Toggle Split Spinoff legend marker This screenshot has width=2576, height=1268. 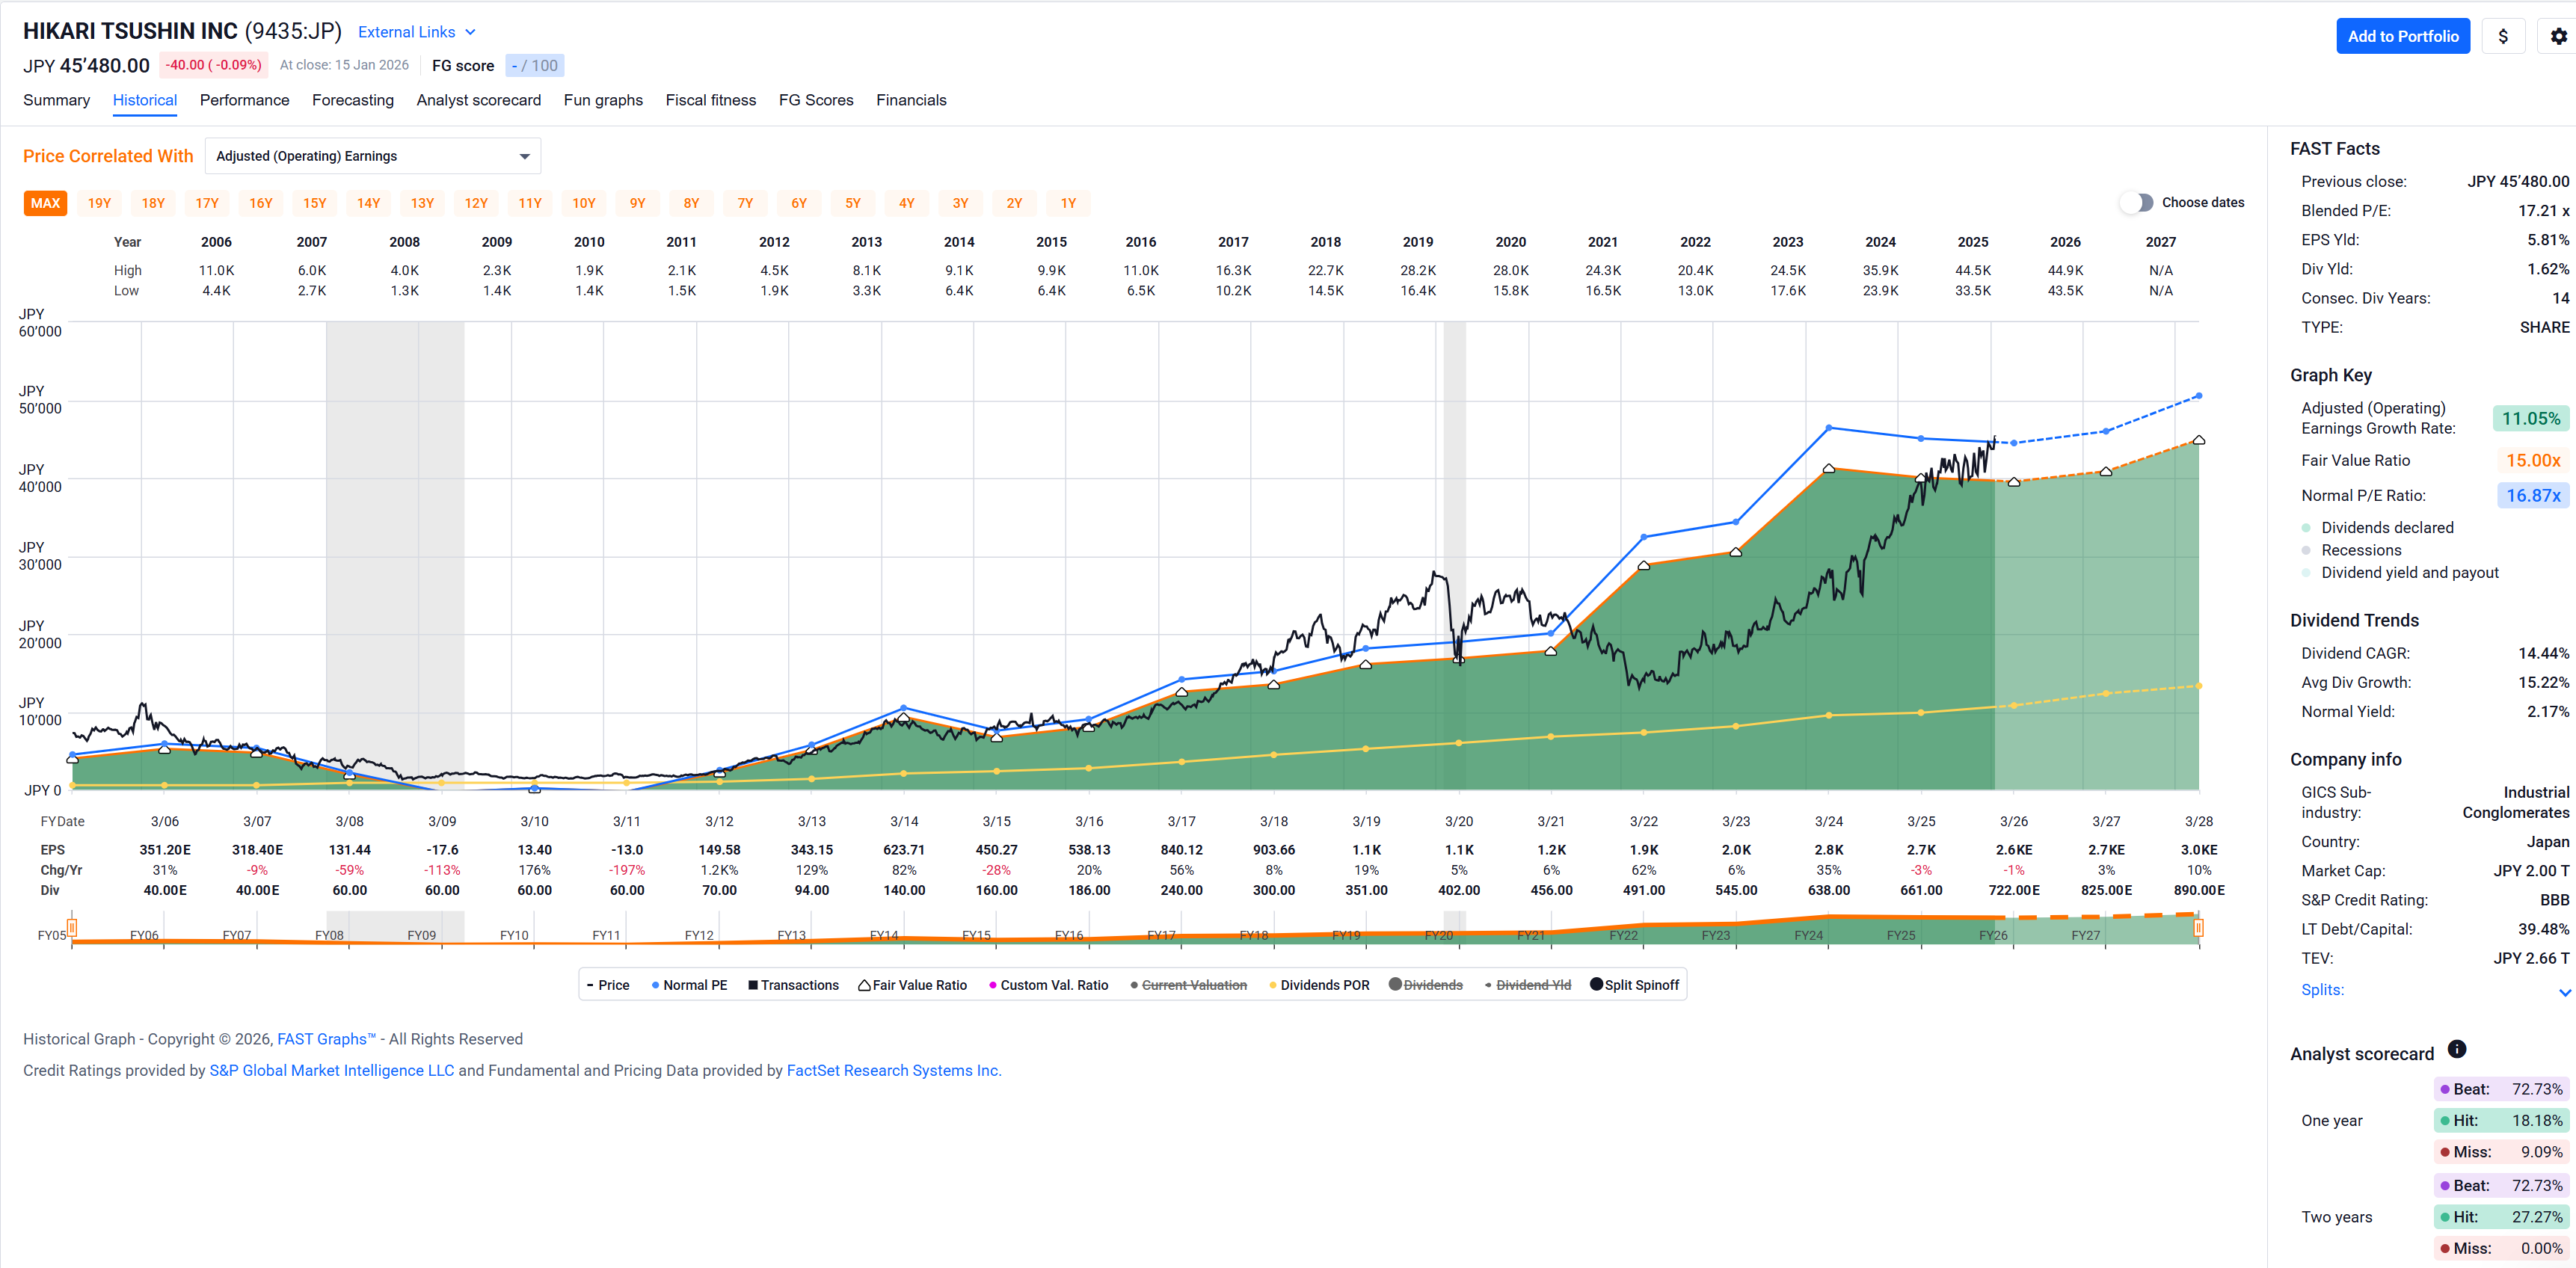pyautogui.click(x=1596, y=984)
